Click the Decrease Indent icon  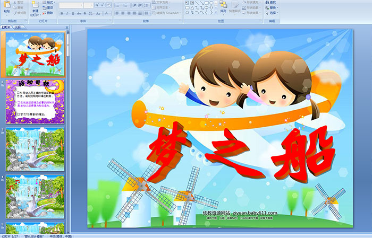pyautogui.click(x=134, y=5)
